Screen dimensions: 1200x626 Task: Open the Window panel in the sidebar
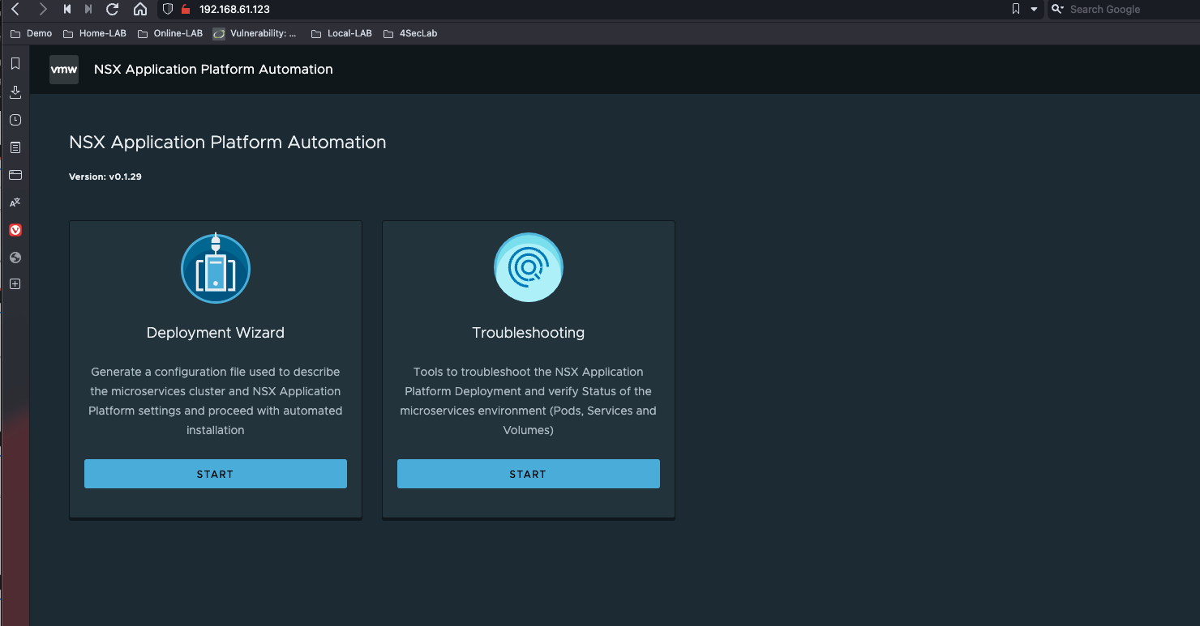pos(15,175)
